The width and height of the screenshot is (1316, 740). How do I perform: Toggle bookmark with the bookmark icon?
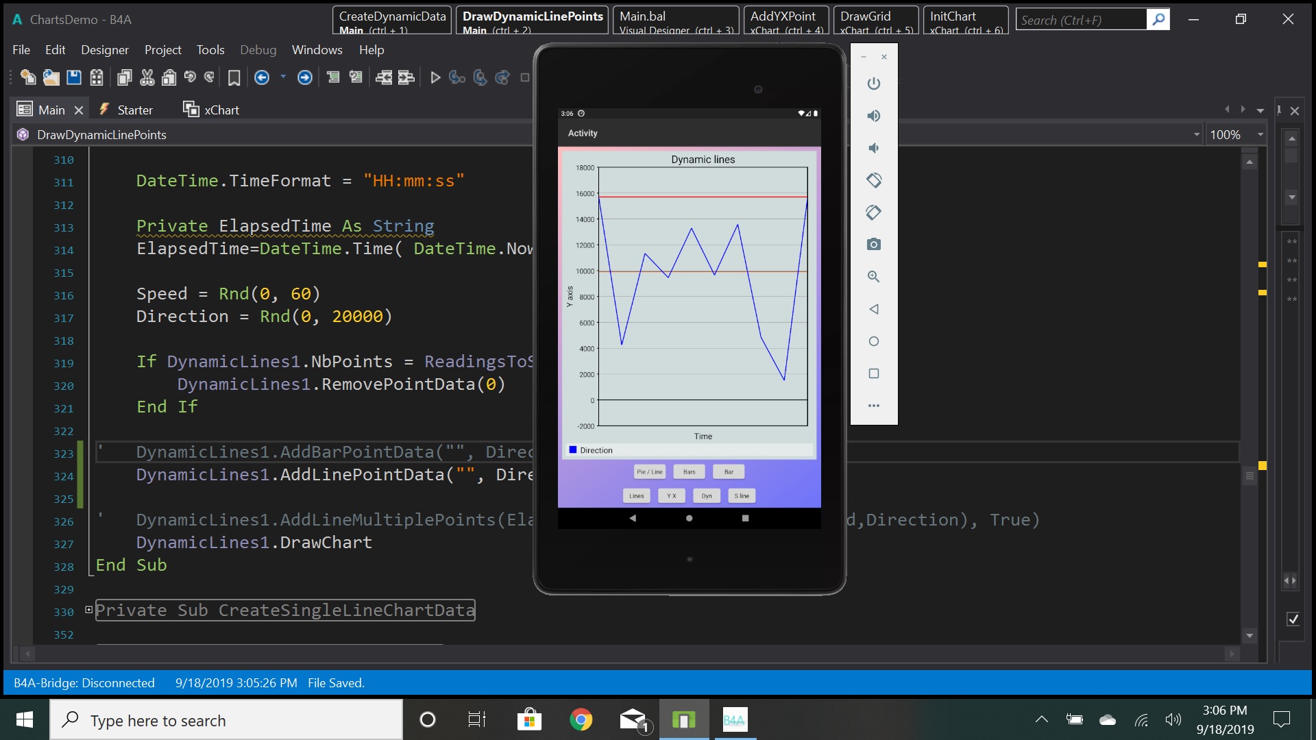pyautogui.click(x=234, y=78)
